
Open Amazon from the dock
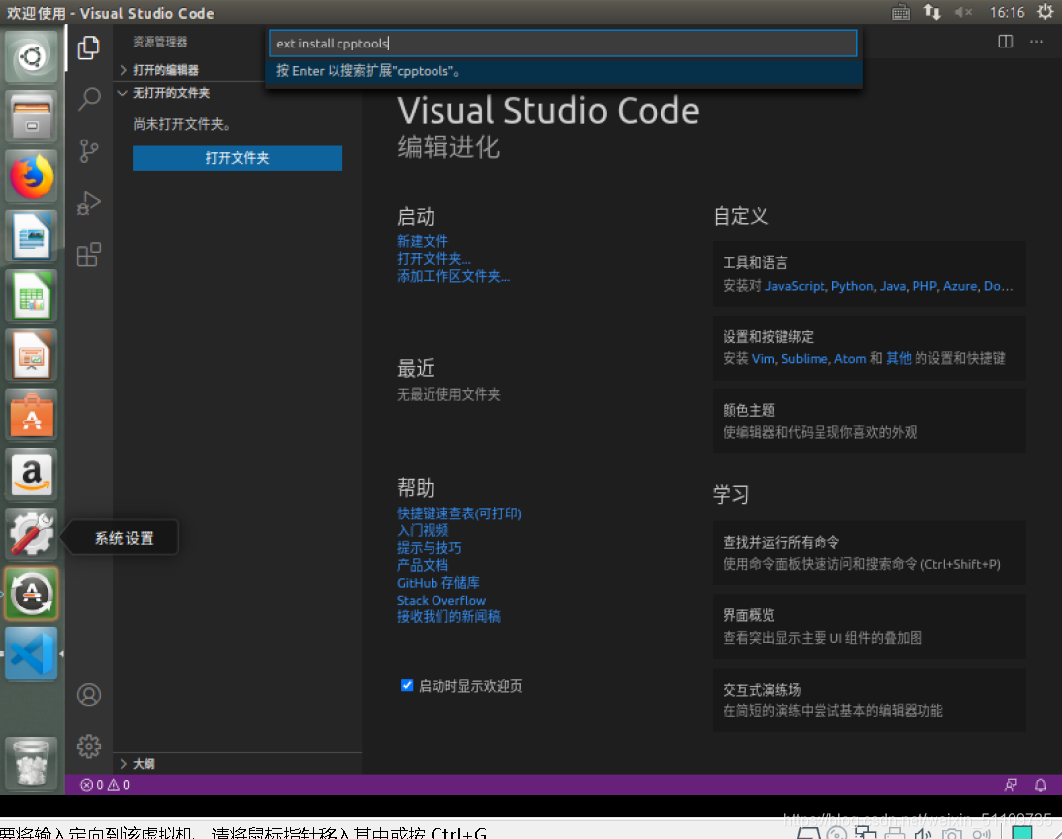point(31,474)
